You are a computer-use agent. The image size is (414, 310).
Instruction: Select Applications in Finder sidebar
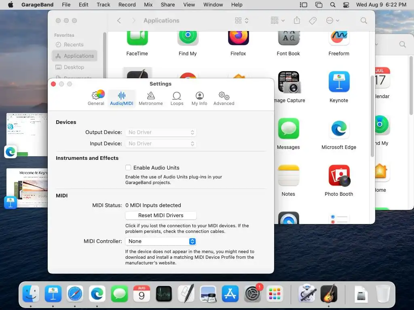(x=75, y=56)
